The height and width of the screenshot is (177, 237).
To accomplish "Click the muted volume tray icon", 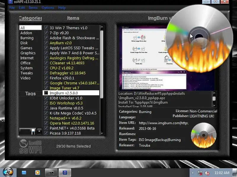I will point(207,173).
